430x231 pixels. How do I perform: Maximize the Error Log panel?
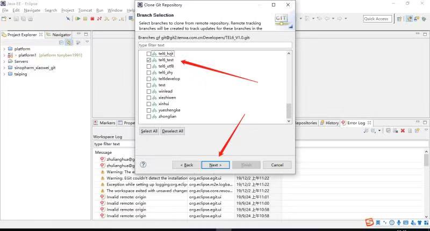(x=425, y=122)
